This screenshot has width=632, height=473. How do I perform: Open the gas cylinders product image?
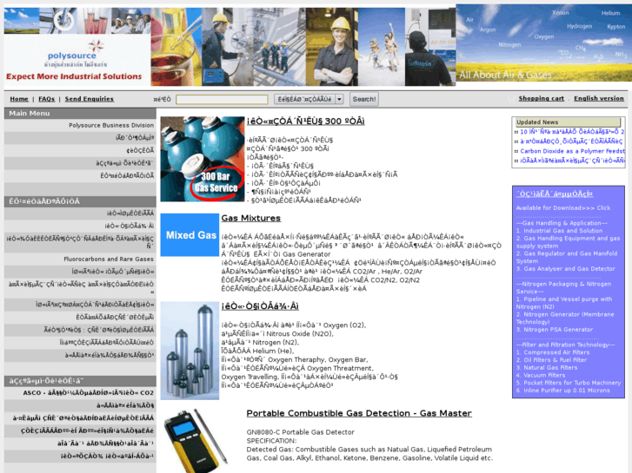coord(190,351)
